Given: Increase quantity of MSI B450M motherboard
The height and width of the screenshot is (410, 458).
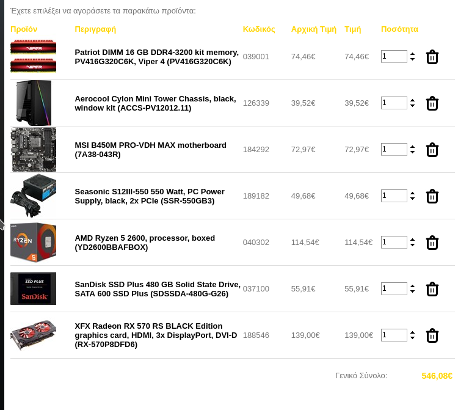Looking at the screenshot, I should pos(412,147).
